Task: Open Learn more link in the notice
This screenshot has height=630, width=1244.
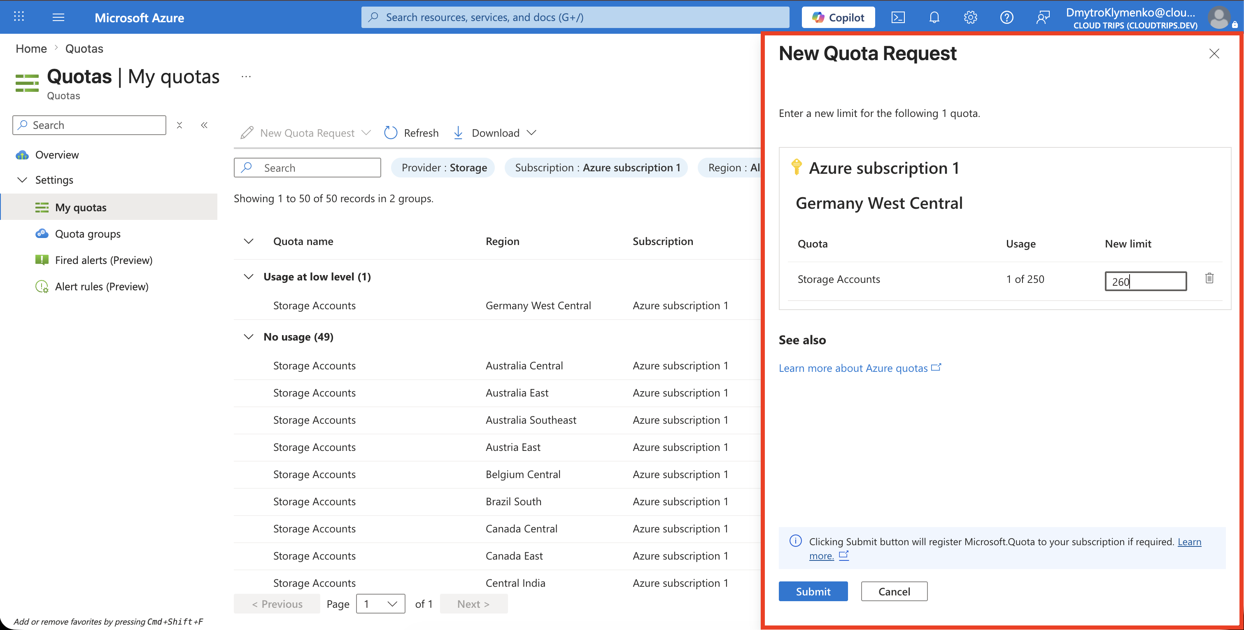Action: pos(1189,542)
